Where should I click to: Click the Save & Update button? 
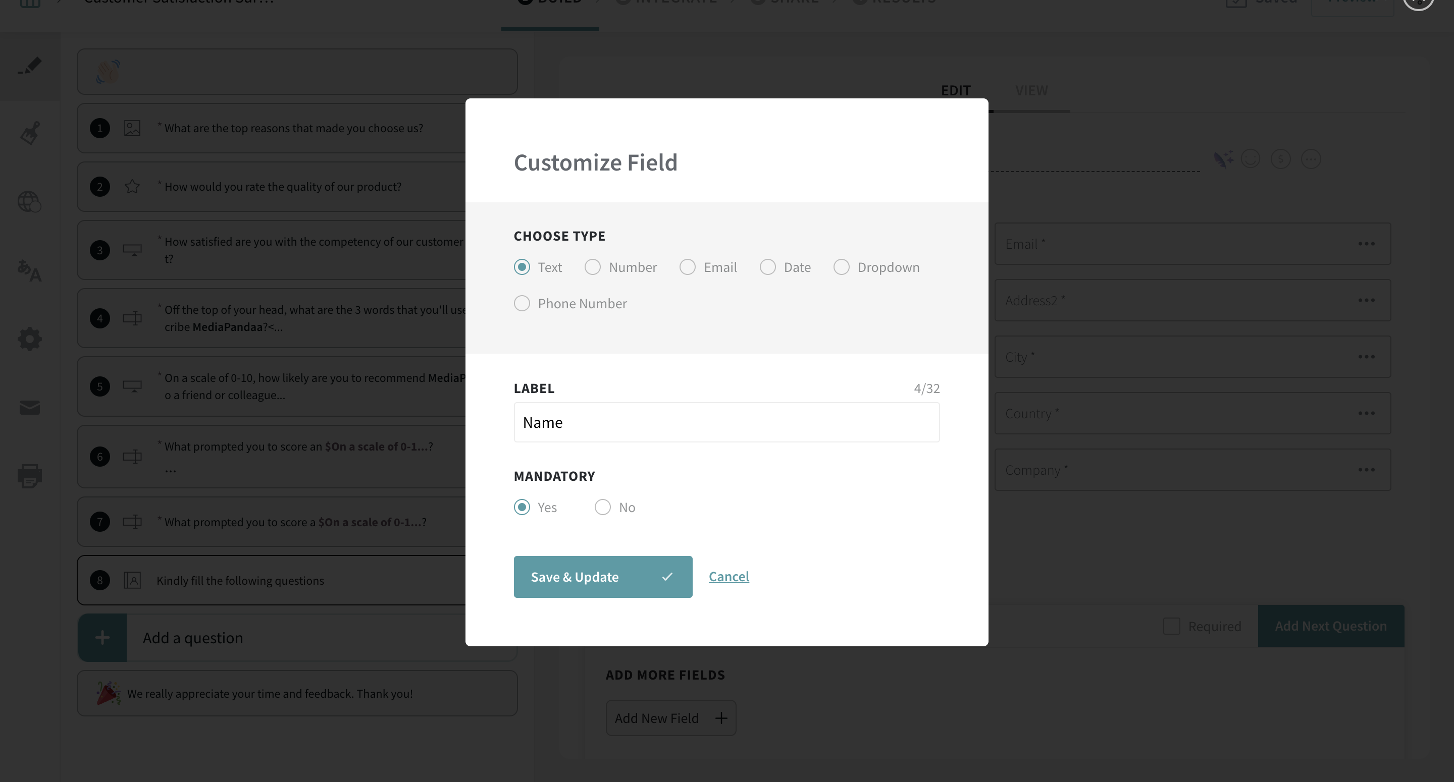pos(602,577)
